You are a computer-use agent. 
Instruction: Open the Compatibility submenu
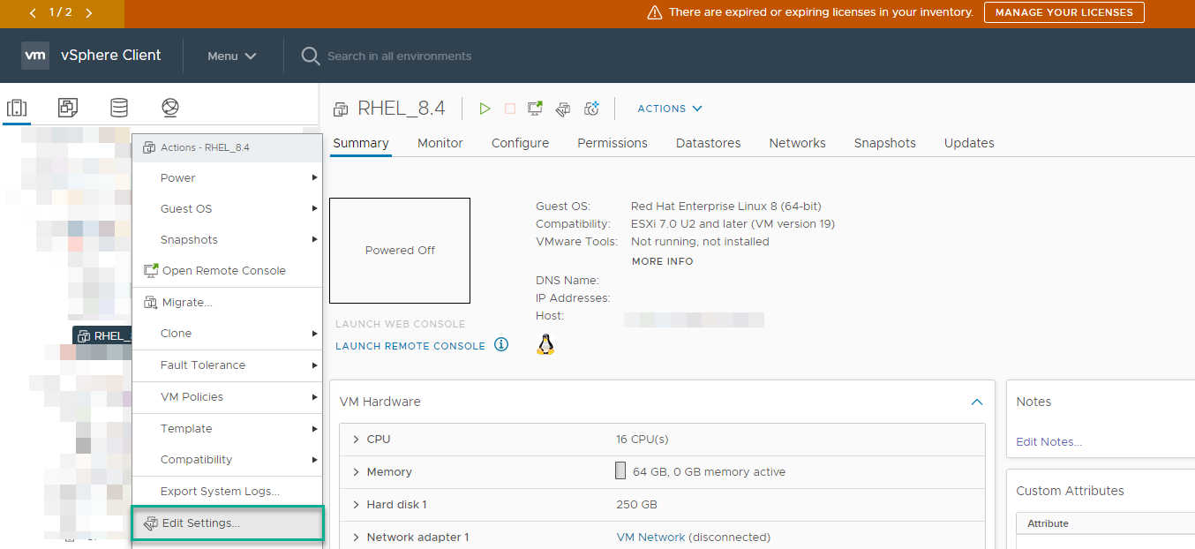tap(228, 459)
